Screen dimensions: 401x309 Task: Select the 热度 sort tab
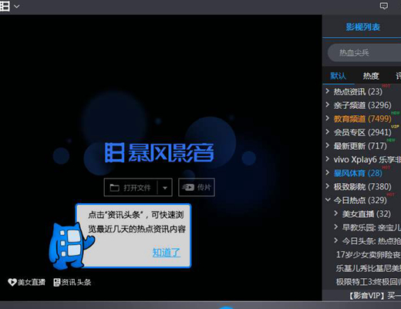click(x=371, y=76)
